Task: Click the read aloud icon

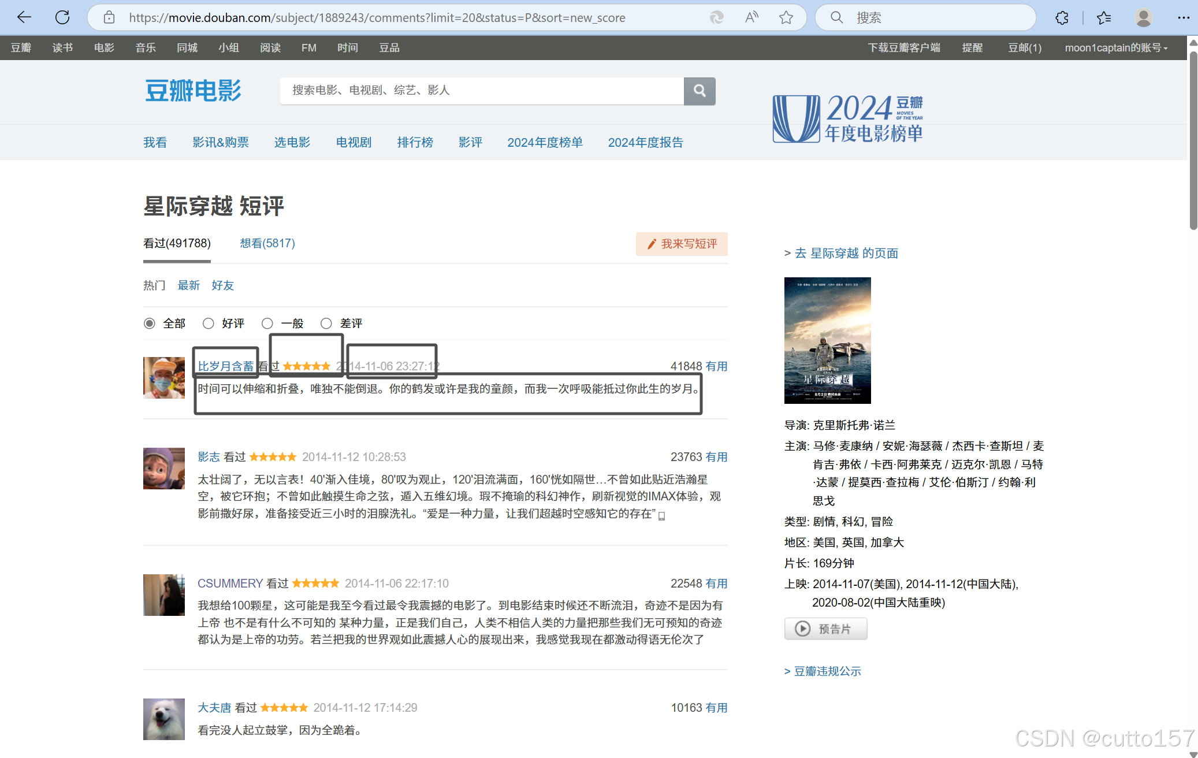Action: coord(751,17)
